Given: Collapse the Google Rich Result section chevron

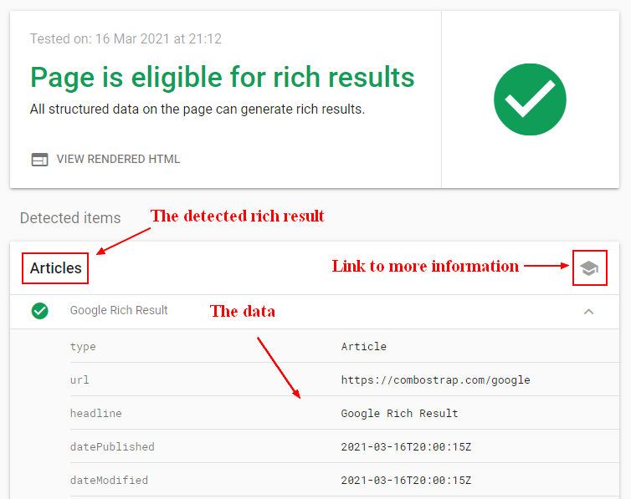Looking at the screenshot, I should [x=588, y=311].
